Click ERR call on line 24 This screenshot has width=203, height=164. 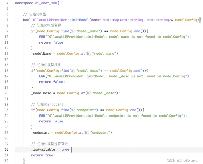click(42, 116)
